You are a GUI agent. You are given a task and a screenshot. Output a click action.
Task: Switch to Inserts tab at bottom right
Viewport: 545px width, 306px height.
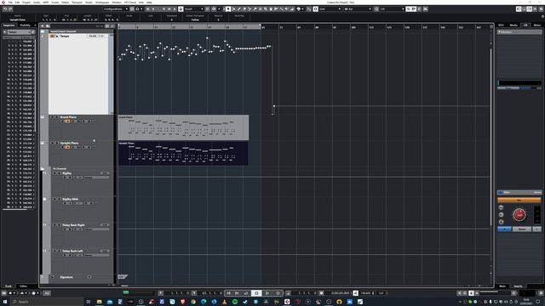coord(518,286)
